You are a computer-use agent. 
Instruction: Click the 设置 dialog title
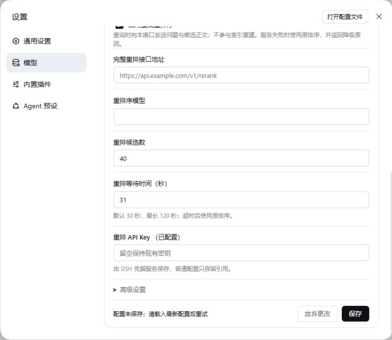[x=19, y=17]
